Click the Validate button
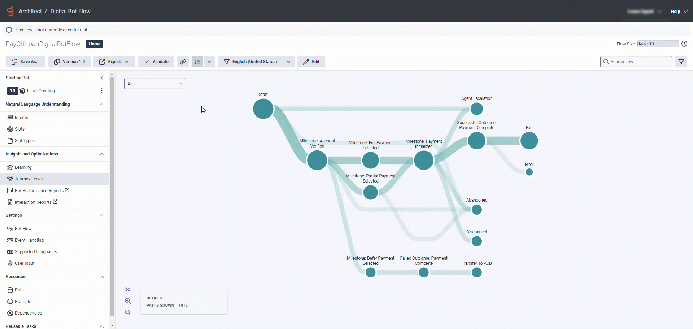The width and height of the screenshot is (693, 329). tap(156, 62)
